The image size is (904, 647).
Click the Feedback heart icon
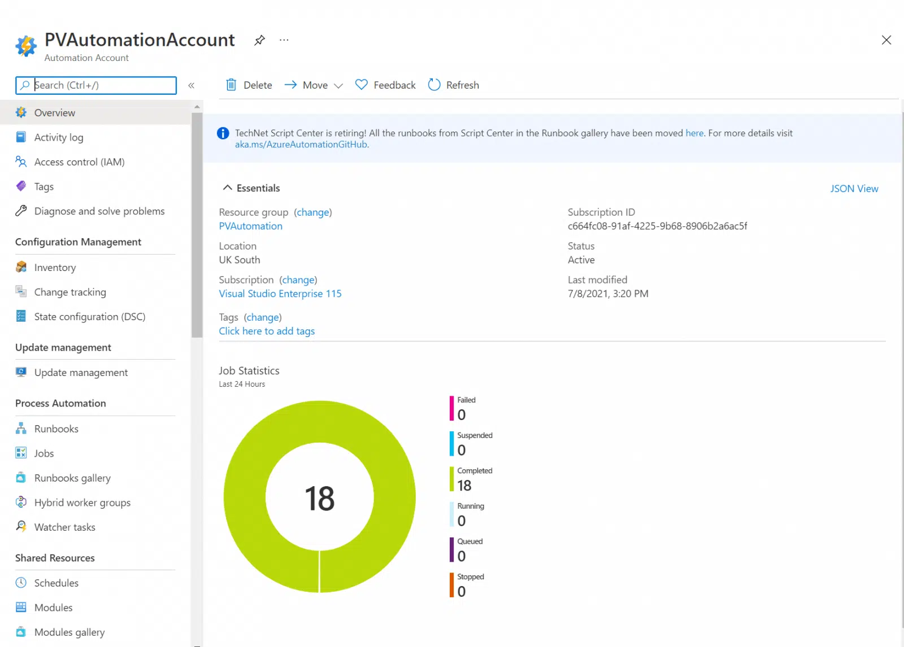click(x=362, y=85)
